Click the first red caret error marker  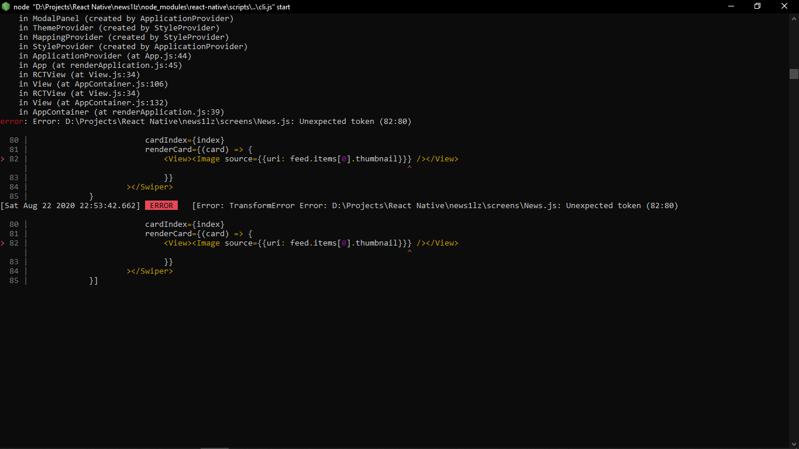[x=409, y=168]
